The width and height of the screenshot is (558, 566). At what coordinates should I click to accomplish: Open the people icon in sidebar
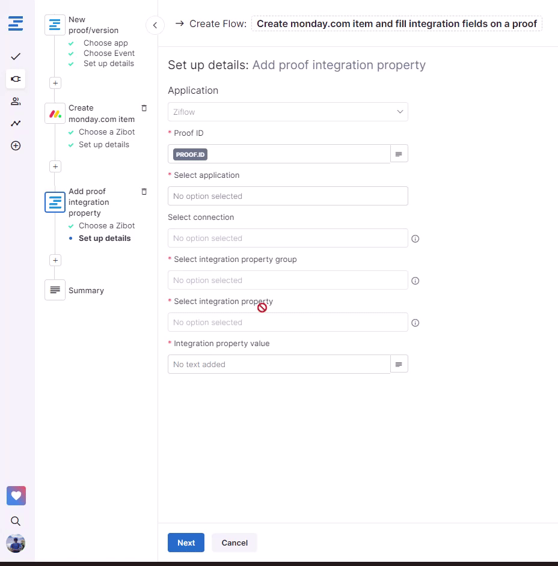(x=16, y=101)
